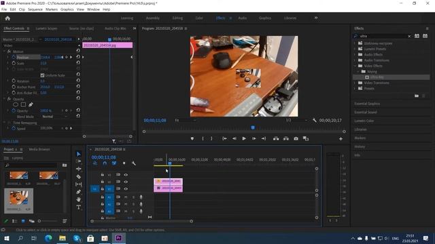Image resolution: width=435 pixels, height=244 pixels.
Task: Toggle lock on the top video track
Action: (x=103, y=175)
